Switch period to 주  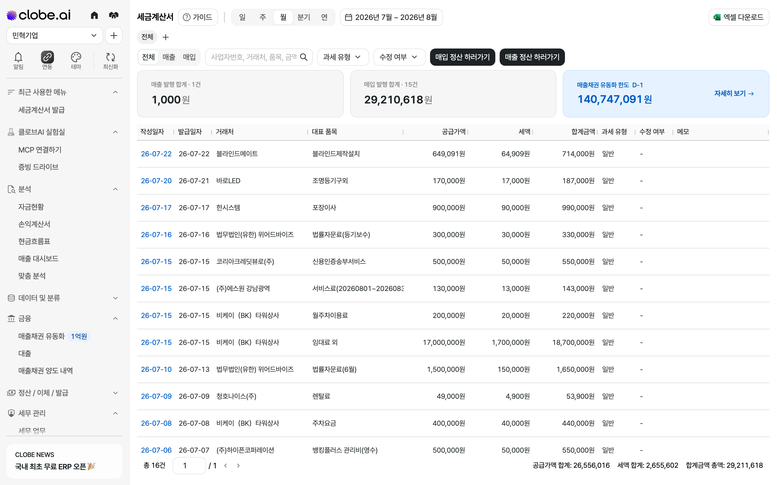click(x=263, y=17)
